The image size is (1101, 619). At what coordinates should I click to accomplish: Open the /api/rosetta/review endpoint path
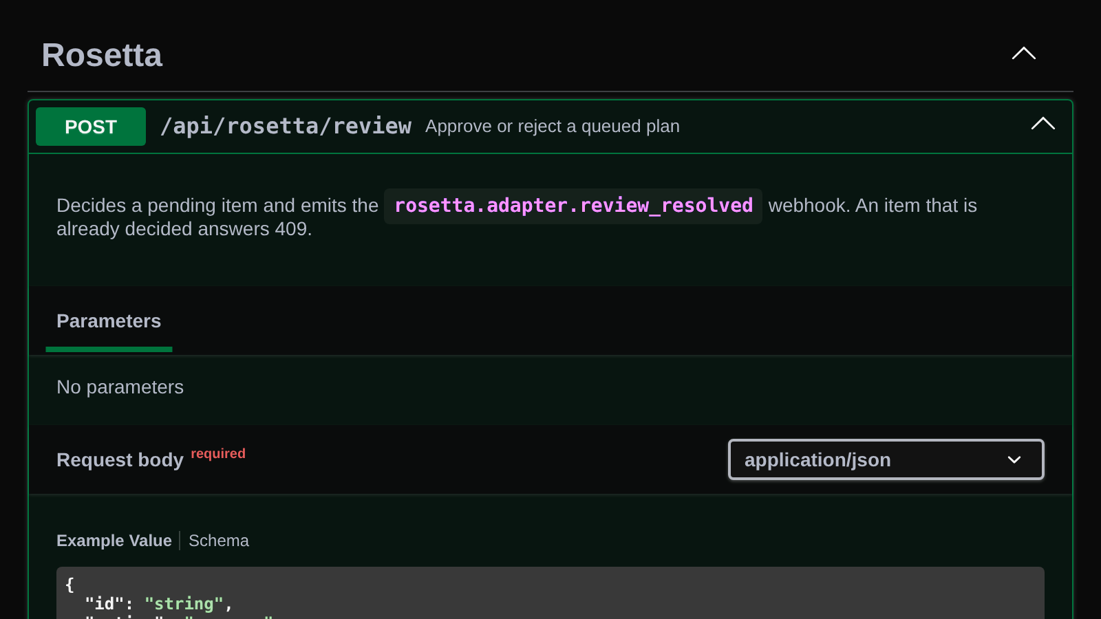[286, 127]
